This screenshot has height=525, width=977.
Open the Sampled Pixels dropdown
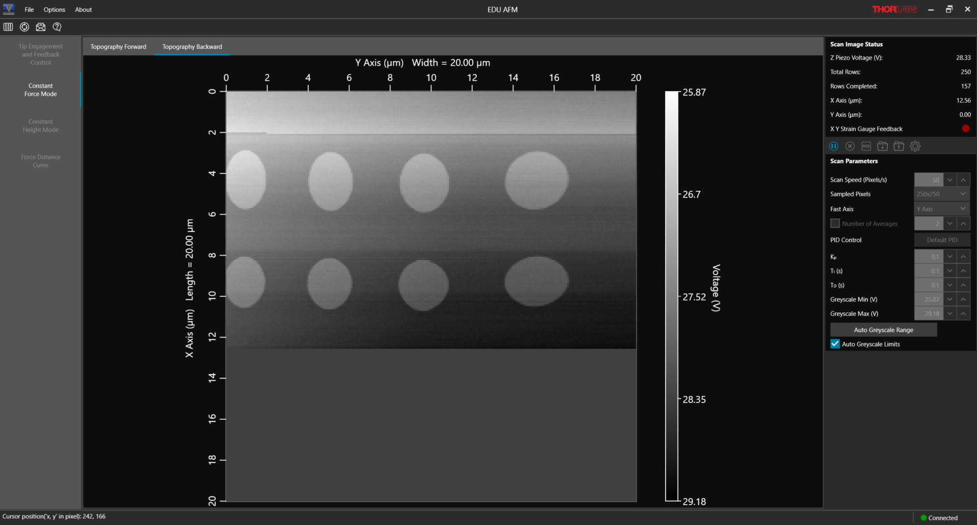(x=942, y=194)
